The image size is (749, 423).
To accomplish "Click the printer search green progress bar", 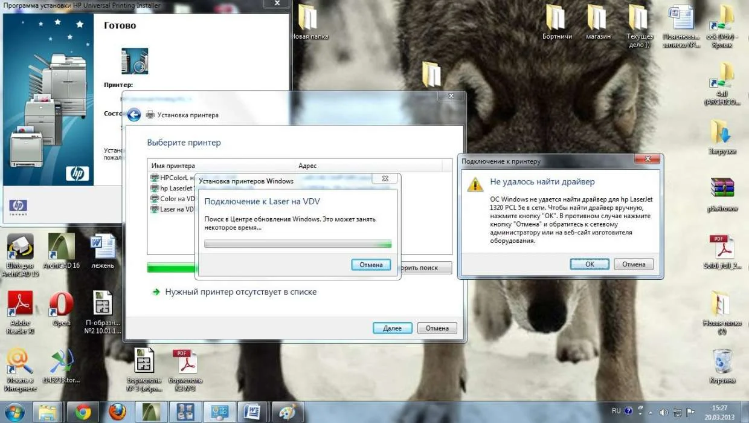I will (171, 268).
